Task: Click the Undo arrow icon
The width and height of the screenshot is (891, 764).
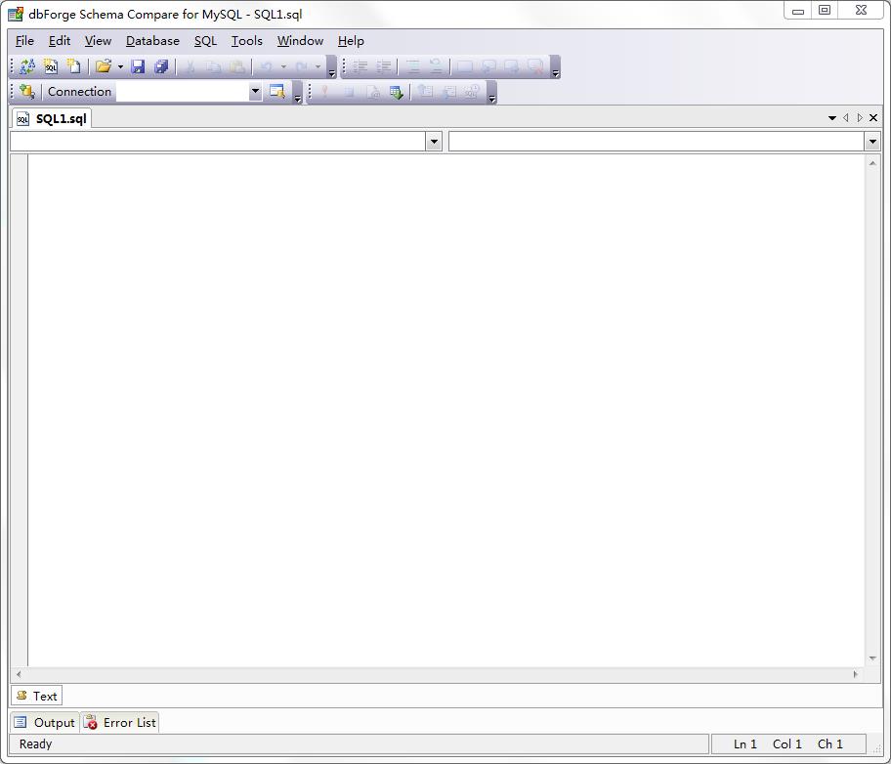Action: pos(266,66)
